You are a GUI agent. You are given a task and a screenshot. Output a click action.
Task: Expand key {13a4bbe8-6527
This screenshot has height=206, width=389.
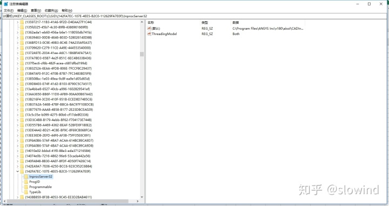click(18, 89)
